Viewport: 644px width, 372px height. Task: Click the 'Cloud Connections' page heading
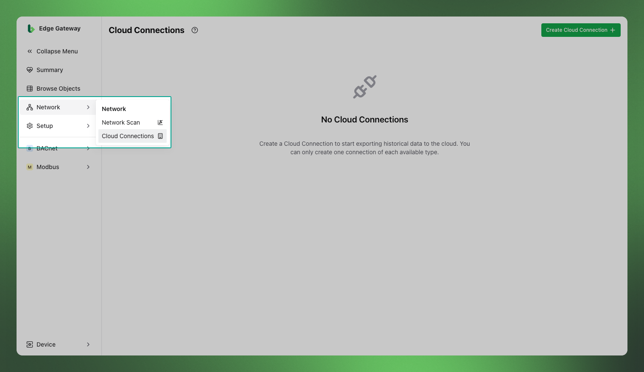[146, 30]
